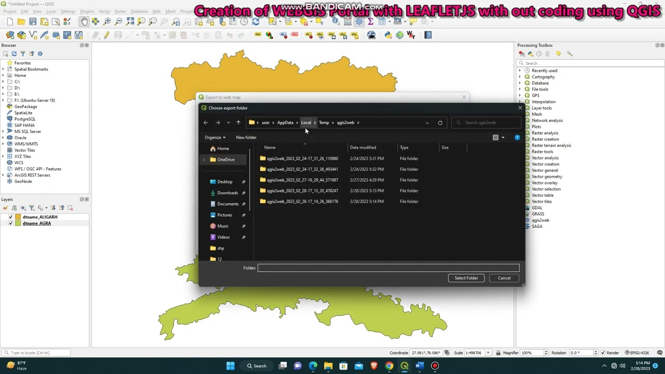Expand the XYZ Tiles browser node

[3, 156]
